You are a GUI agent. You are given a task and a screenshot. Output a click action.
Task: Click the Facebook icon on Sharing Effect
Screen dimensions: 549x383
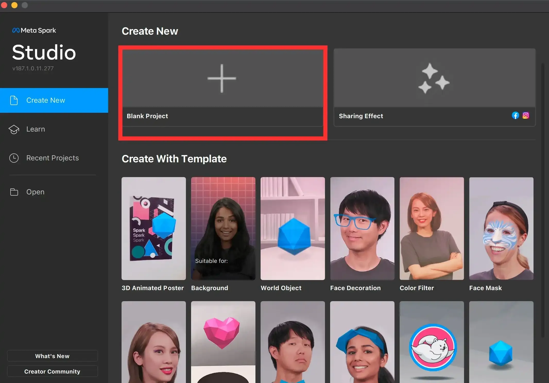click(515, 116)
